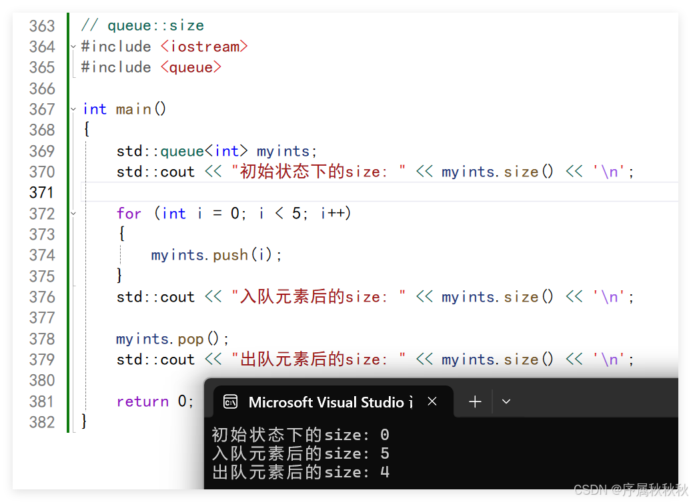Click the comment '// queue::size'

pos(143,25)
